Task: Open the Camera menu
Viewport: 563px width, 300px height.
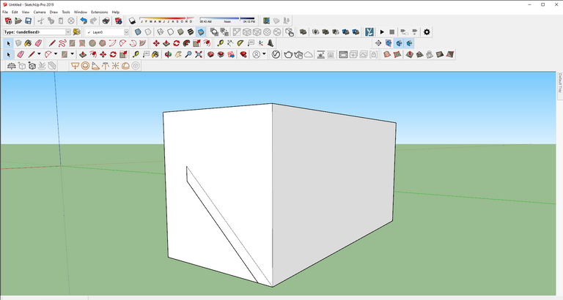Action: point(39,12)
